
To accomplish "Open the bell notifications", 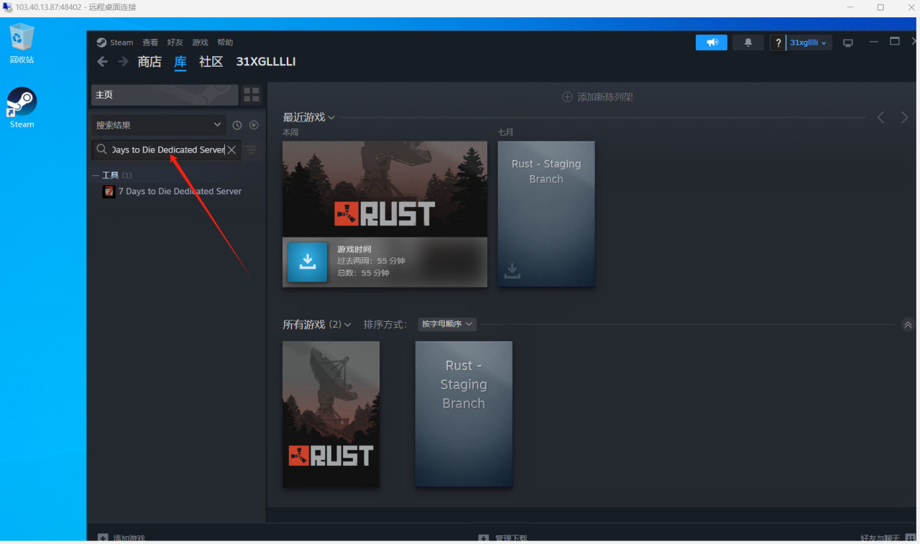I will point(748,42).
